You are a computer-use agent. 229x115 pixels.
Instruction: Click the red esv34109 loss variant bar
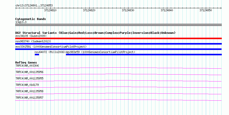tap(118, 38)
